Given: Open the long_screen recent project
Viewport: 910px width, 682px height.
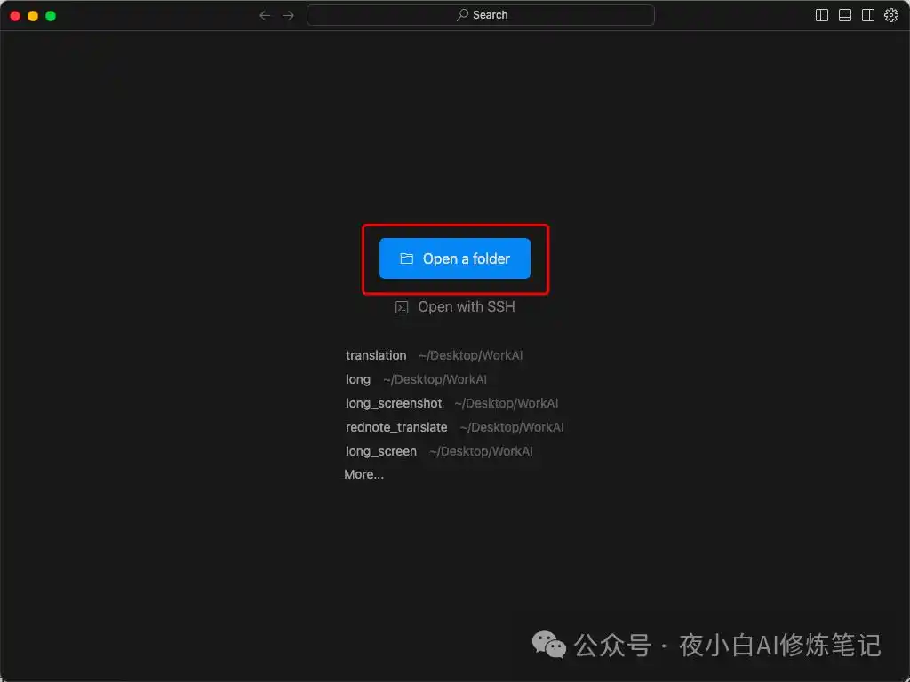Looking at the screenshot, I should click(381, 451).
